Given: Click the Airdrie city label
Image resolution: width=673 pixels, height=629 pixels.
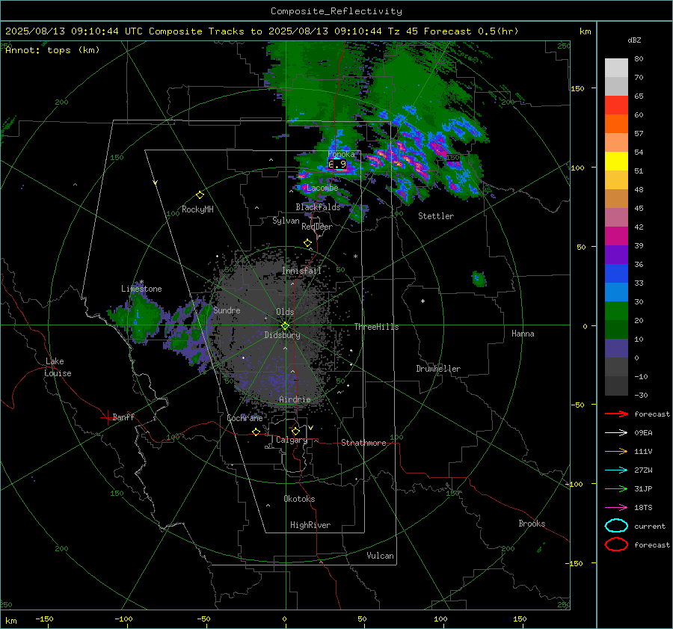Looking at the screenshot, I should tap(295, 399).
